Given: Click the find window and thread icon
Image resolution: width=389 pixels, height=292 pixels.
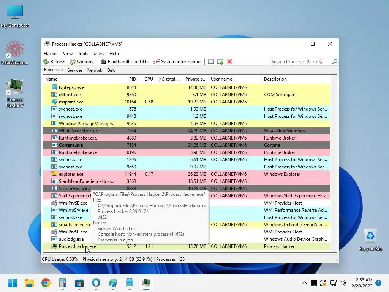Looking at the screenshot, I should (220, 62).
